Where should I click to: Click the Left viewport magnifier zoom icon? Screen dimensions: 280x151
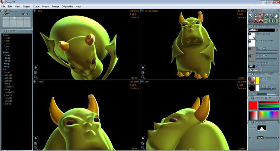point(143,148)
